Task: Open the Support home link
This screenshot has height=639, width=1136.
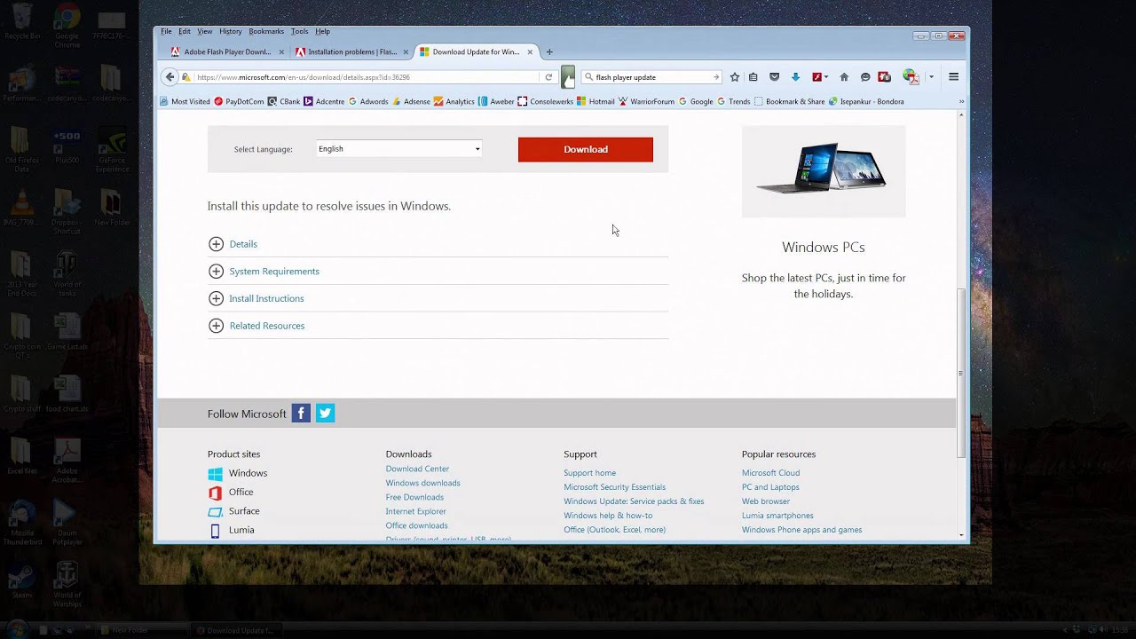Action: (589, 473)
